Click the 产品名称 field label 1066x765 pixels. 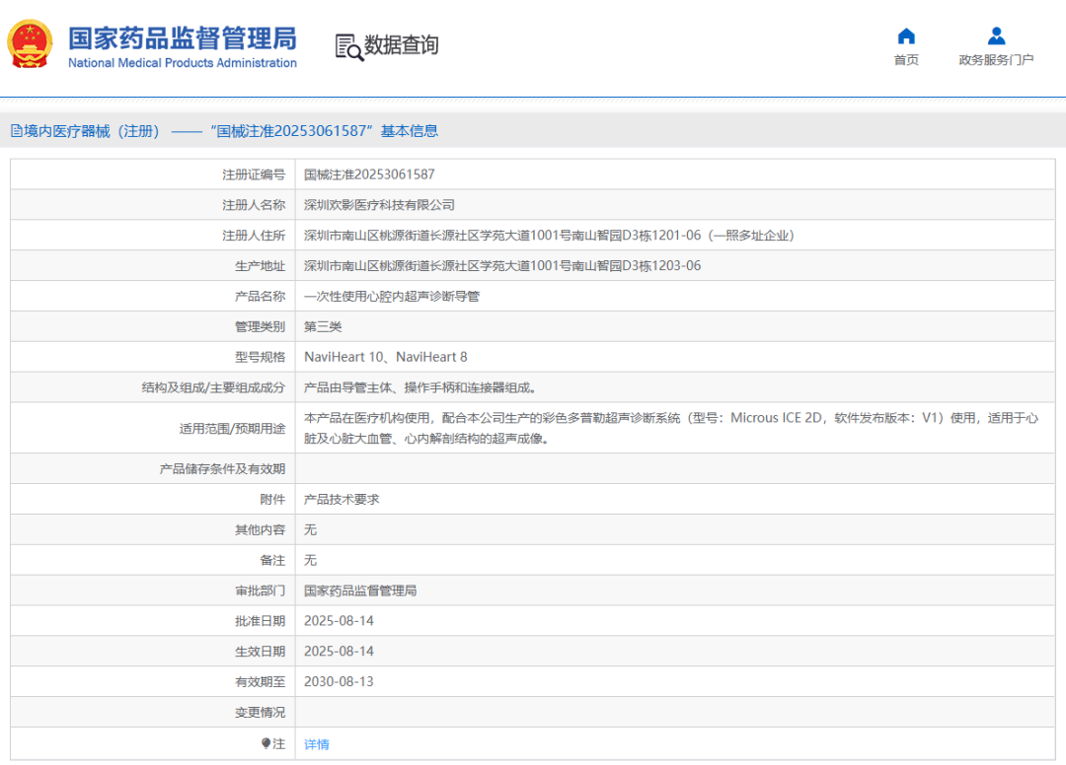[261, 297]
